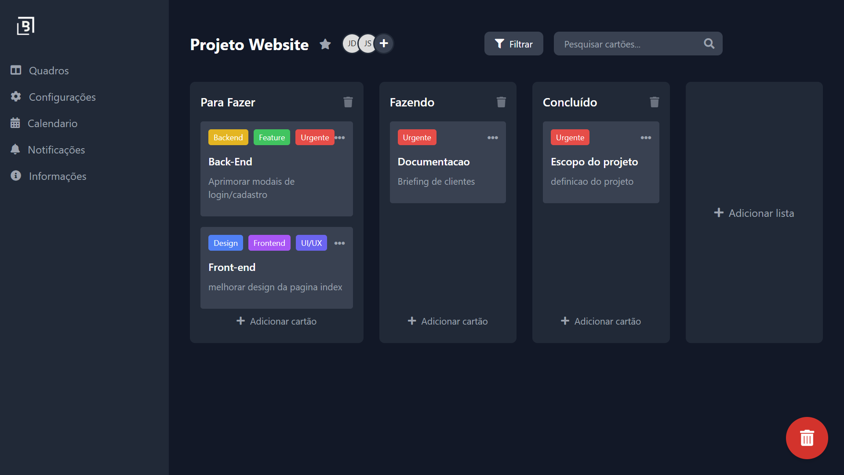Viewport: 844px width, 475px height.
Task: Click the green Feature label
Action: tap(272, 137)
